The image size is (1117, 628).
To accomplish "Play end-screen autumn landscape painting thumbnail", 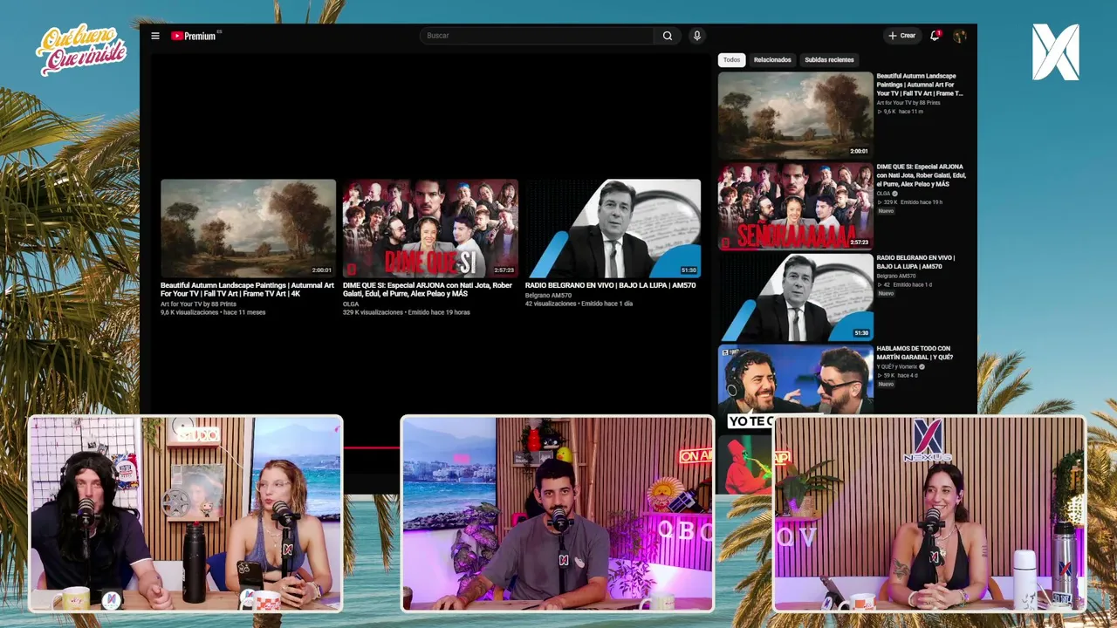I will coord(248,229).
